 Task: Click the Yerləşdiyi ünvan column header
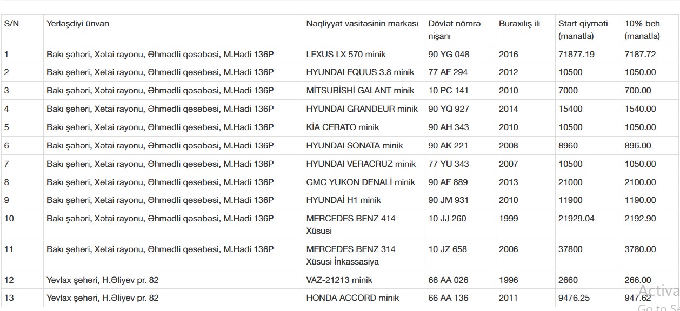[78, 24]
